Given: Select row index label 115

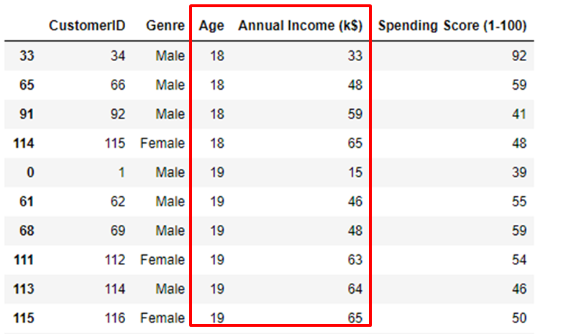Looking at the screenshot, I should (23, 318).
